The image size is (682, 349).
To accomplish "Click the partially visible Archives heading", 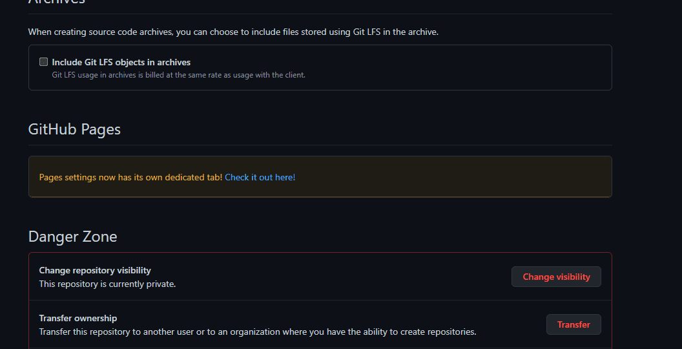I will [57, 2].
